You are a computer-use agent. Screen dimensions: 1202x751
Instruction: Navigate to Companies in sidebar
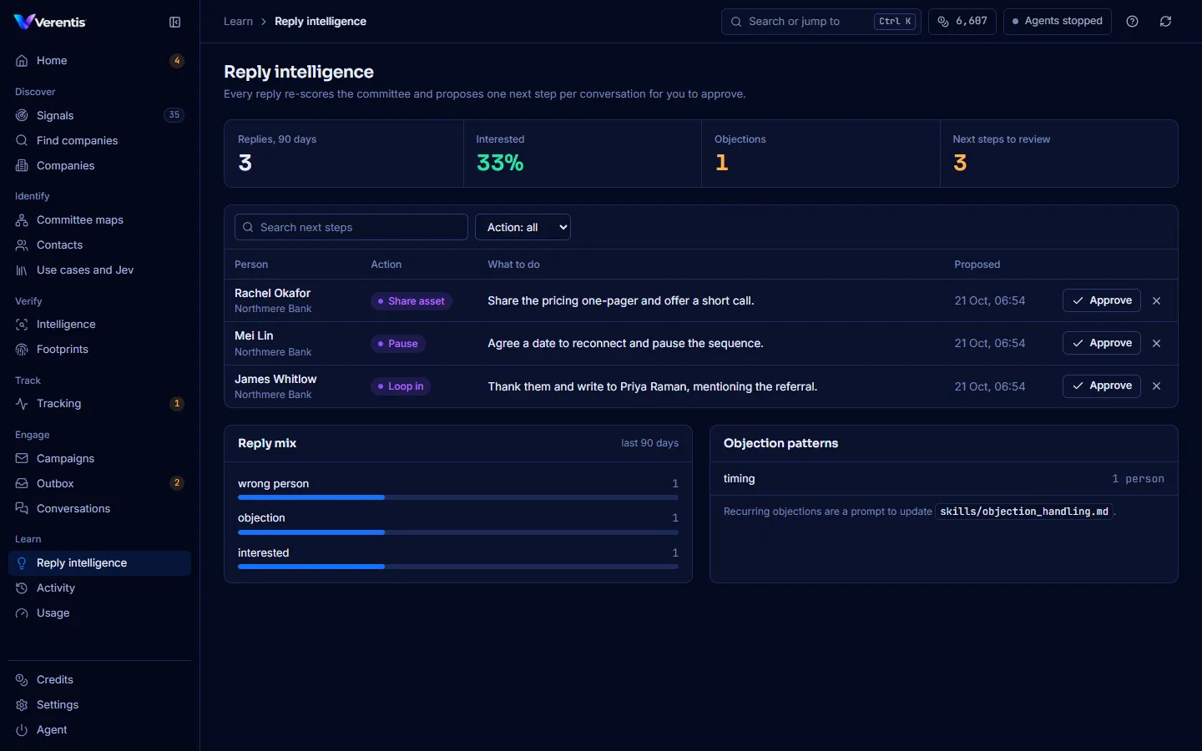point(100,165)
